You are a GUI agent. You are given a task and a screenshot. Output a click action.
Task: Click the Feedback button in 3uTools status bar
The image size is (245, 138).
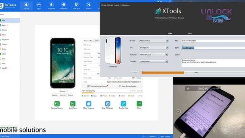(x=152, y=136)
